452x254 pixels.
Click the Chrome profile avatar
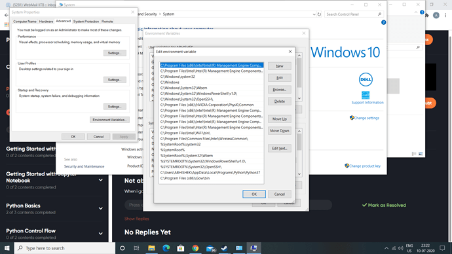(436, 15)
